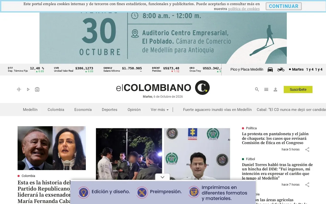
Task: Click the clock icon in the banner
Action: (x=134, y=16)
